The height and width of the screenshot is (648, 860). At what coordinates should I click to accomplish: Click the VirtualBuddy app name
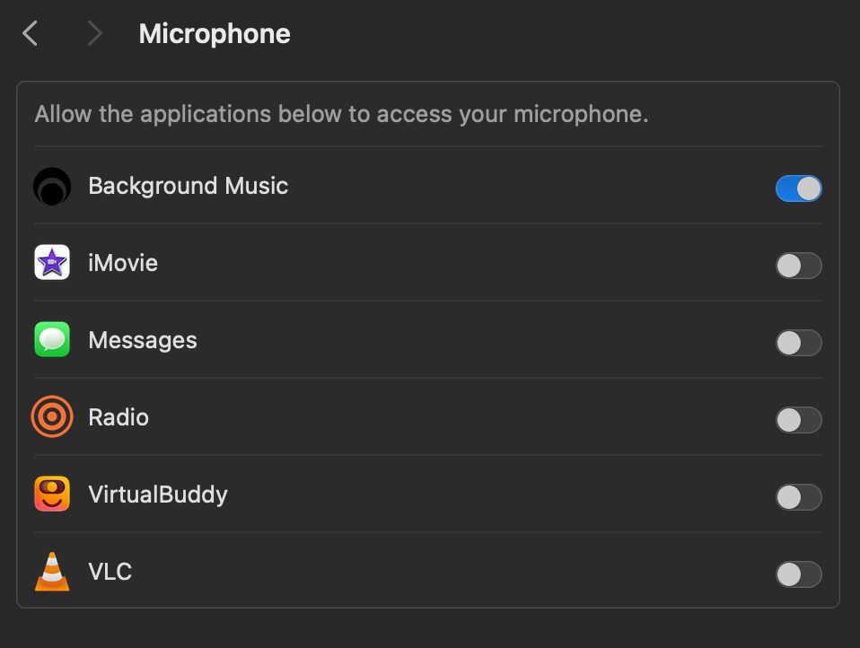[x=158, y=495]
